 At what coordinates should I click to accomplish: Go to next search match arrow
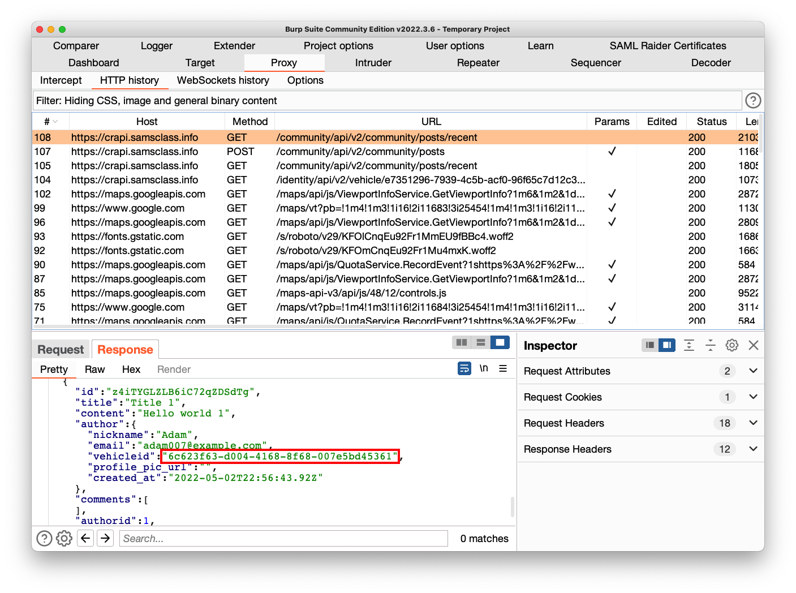coord(105,538)
